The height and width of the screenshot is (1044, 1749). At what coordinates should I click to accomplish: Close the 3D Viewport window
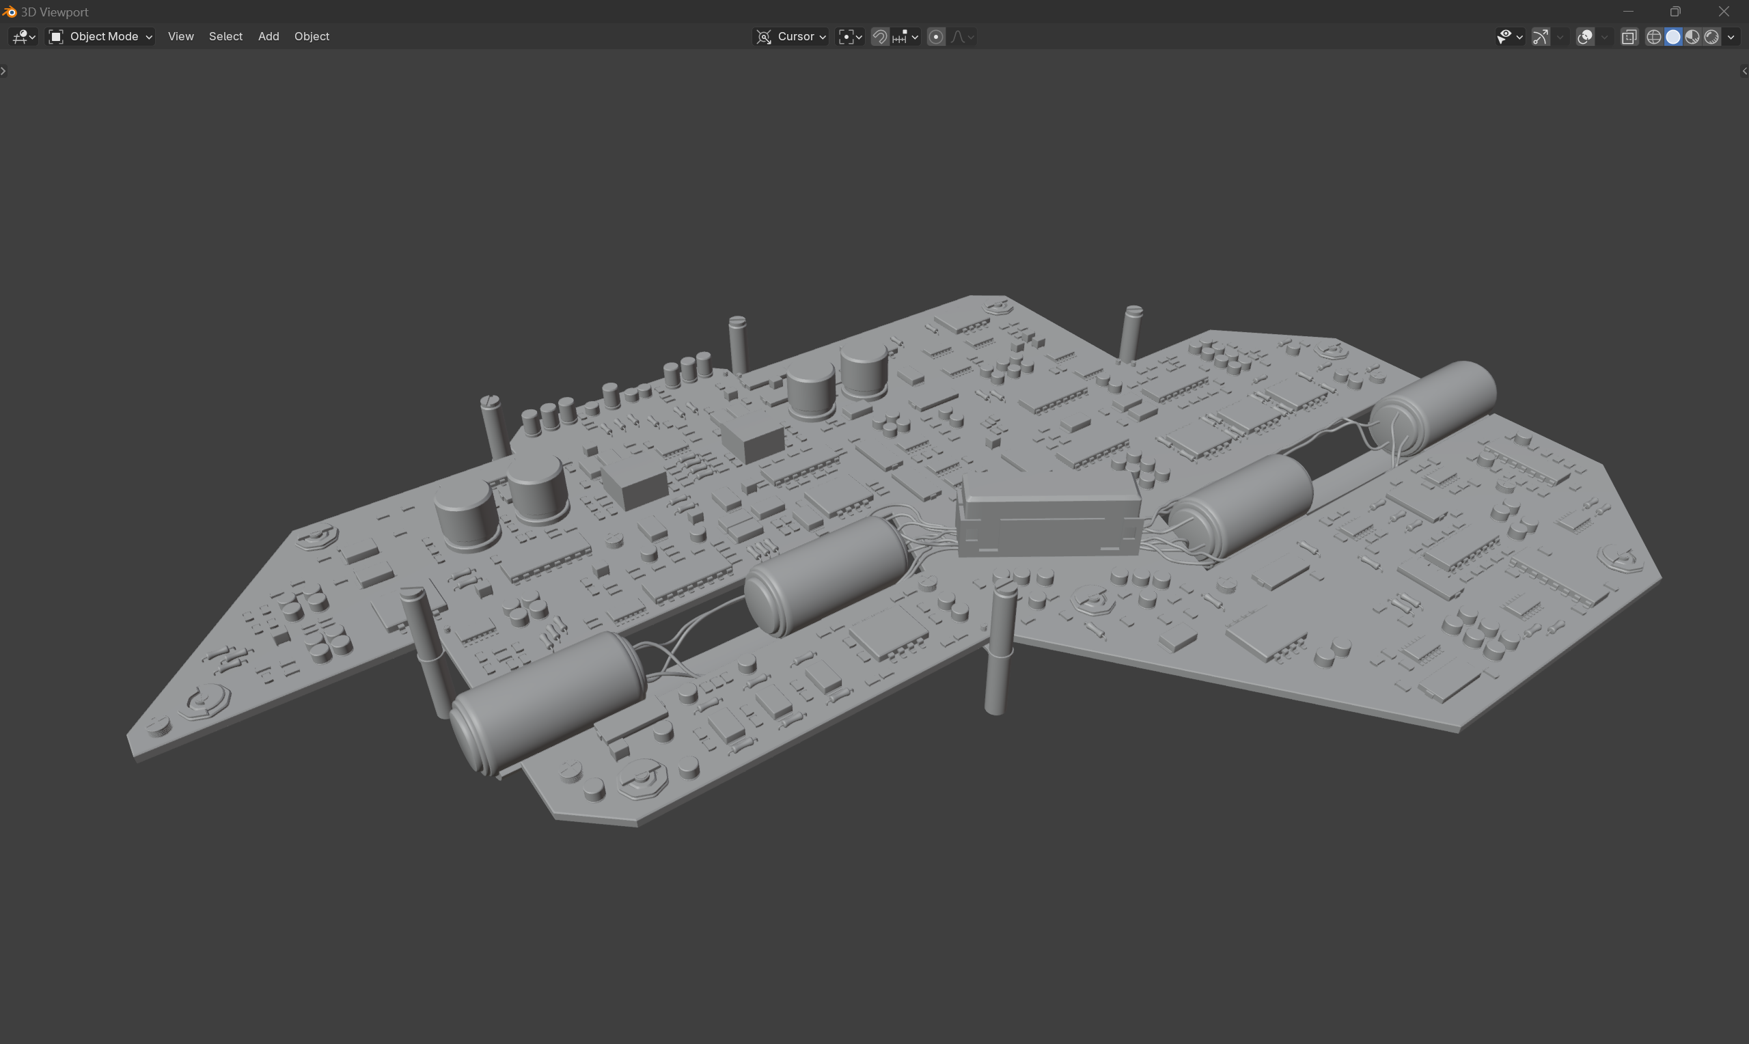click(1724, 11)
